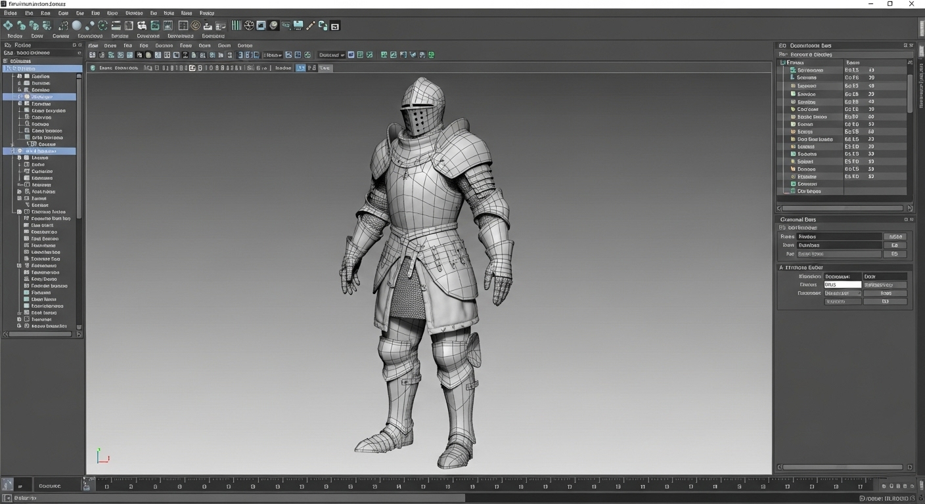Screen dimensions: 925x504
Task: Click the white text input field in properties
Action: (x=842, y=285)
